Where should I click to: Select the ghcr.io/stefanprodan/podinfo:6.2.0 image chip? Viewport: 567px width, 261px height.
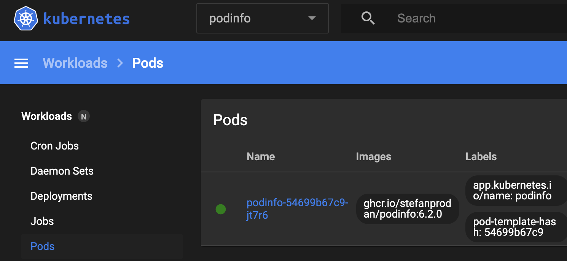[407, 209]
